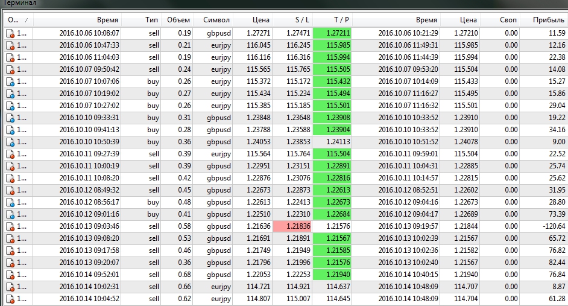Click order icon in row opened 2016.10.06 10:47:33
The height and width of the screenshot is (306, 568).
(10, 45)
